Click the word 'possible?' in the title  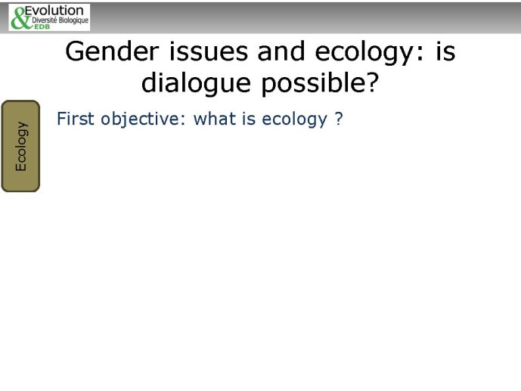[x=320, y=82]
